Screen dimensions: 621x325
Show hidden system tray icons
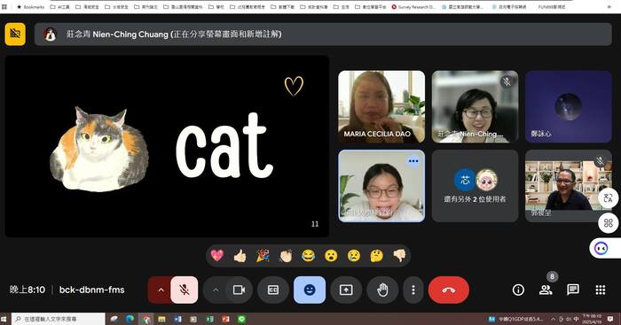(553, 319)
